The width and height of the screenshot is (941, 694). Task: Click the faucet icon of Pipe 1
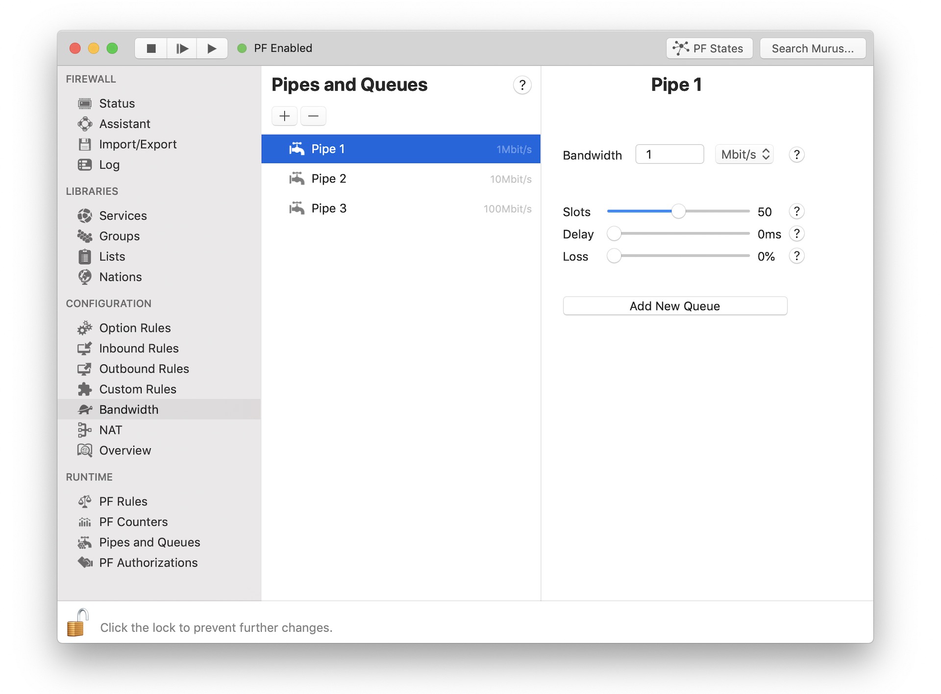point(297,149)
